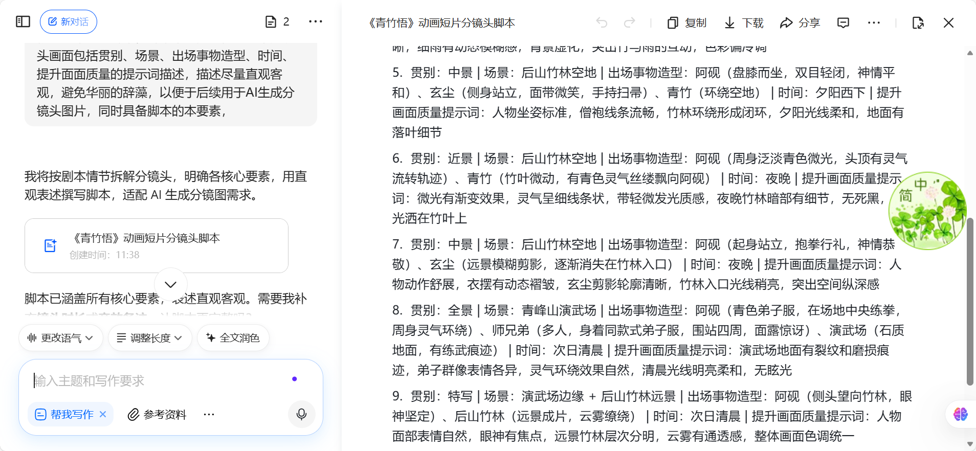Expand the 调整长度 dropdown
Image resolution: width=976 pixels, height=451 pixels.
click(x=150, y=337)
